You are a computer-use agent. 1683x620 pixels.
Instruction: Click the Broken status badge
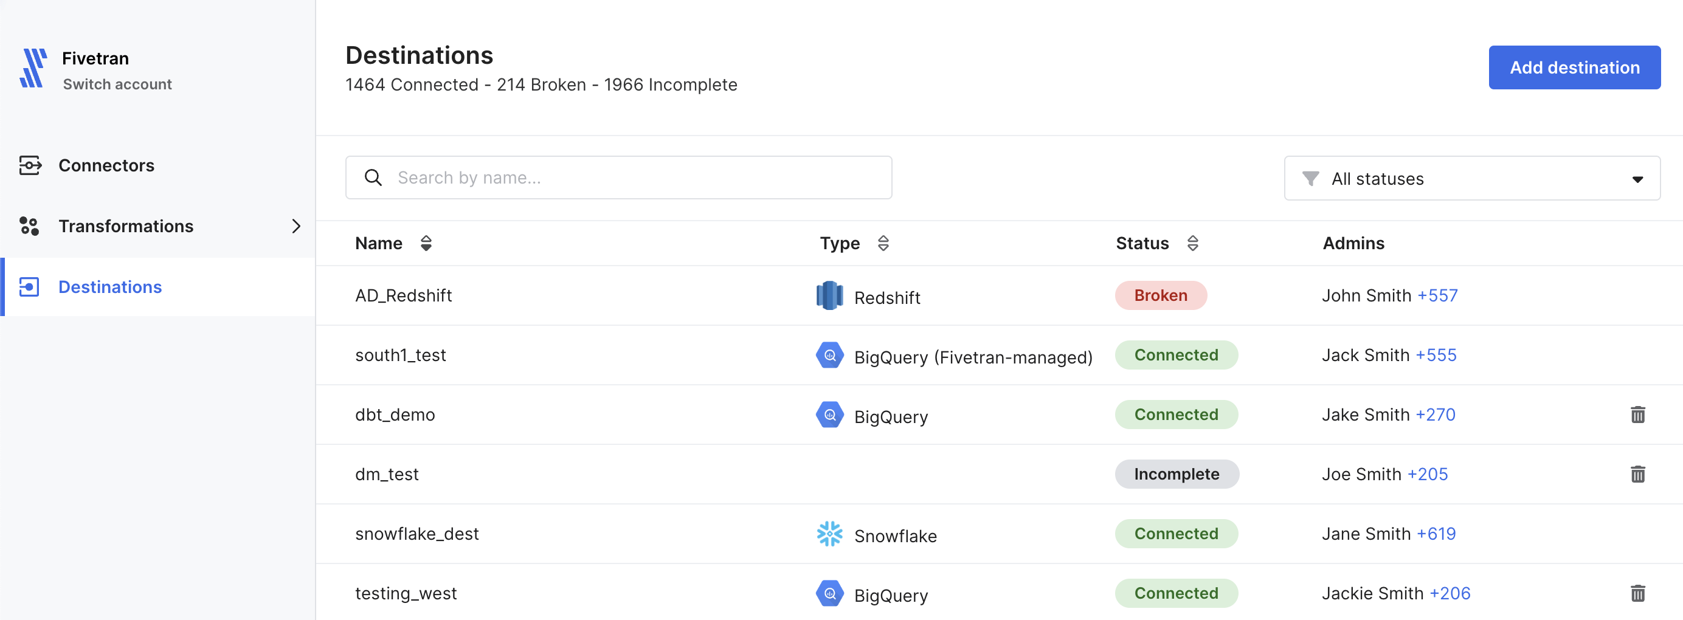point(1160,295)
